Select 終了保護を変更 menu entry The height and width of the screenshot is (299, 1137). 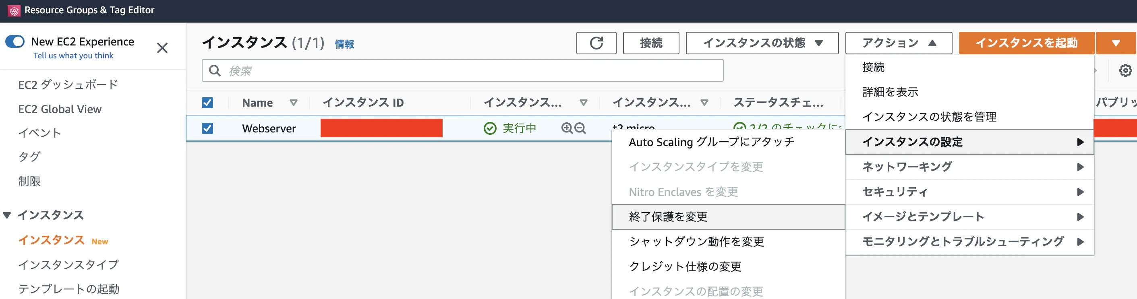(x=728, y=217)
